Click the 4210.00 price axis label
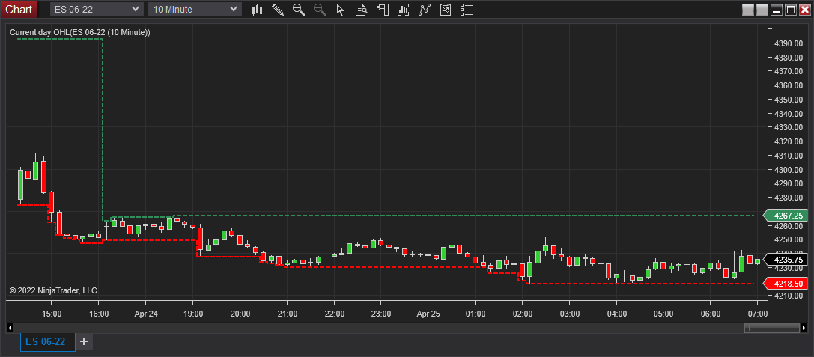 click(x=789, y=296)
